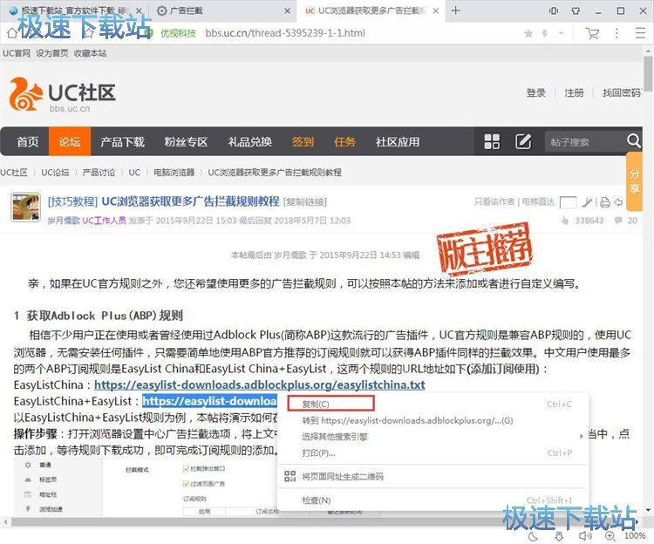Click the 帖子搜索 search field
This screenshot has width=654, height=544.
(x=584, y=142)
